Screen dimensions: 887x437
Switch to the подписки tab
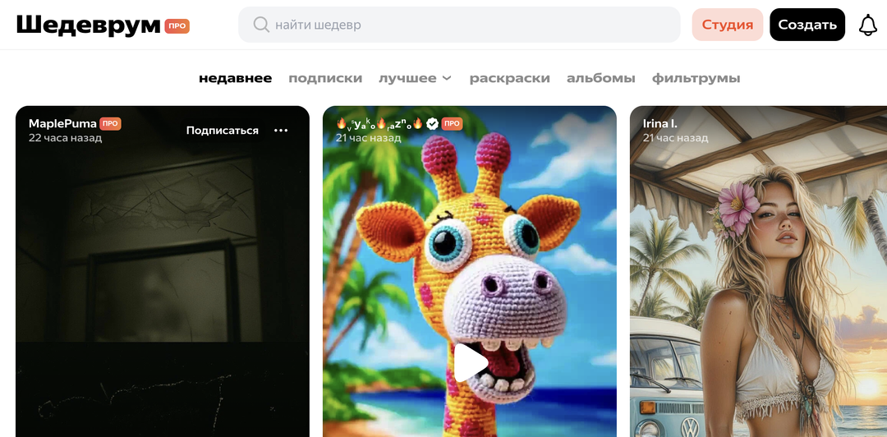325,78
